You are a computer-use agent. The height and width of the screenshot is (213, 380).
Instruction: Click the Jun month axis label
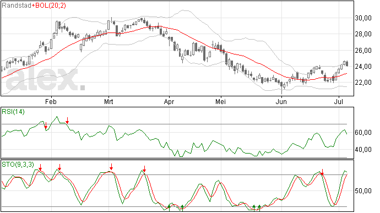(x=281, y=101)
